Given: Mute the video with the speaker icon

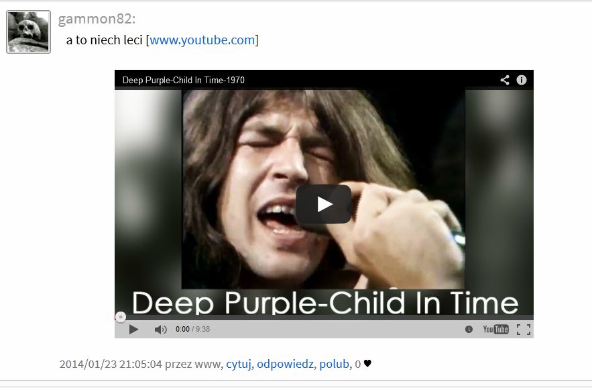Looking at the screenshot, I should click(x=160, y=330).
